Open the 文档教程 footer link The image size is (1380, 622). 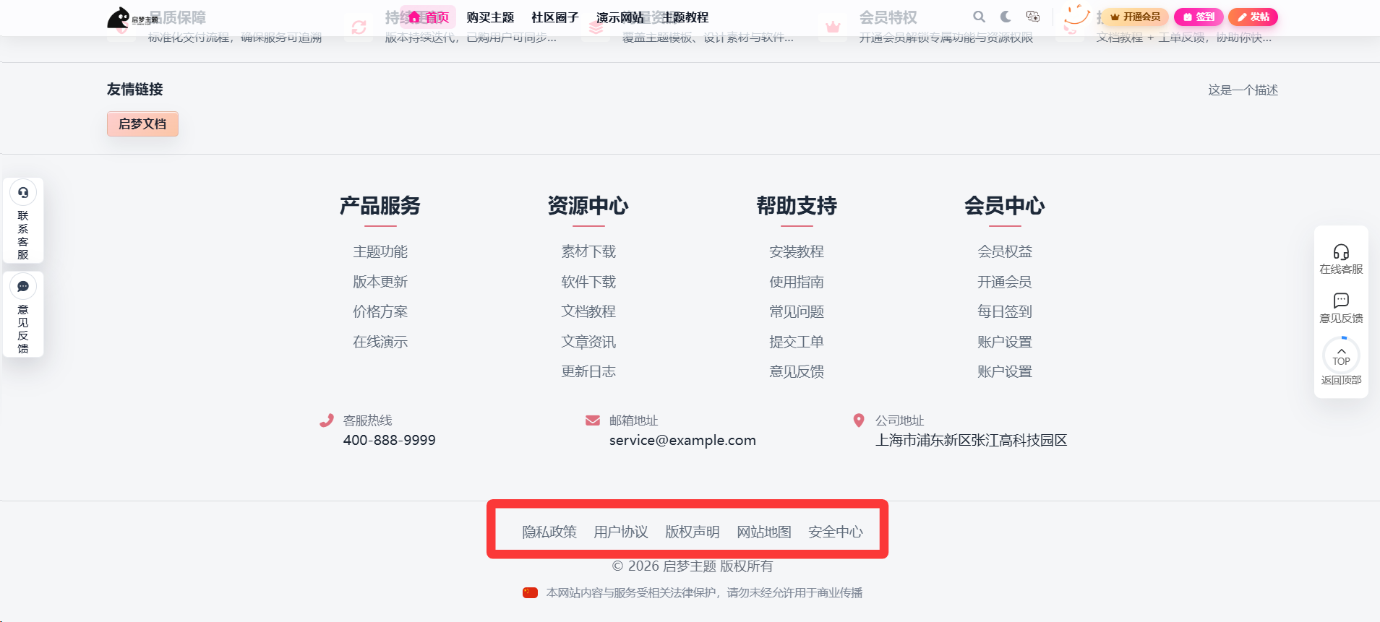click(588, 311)
